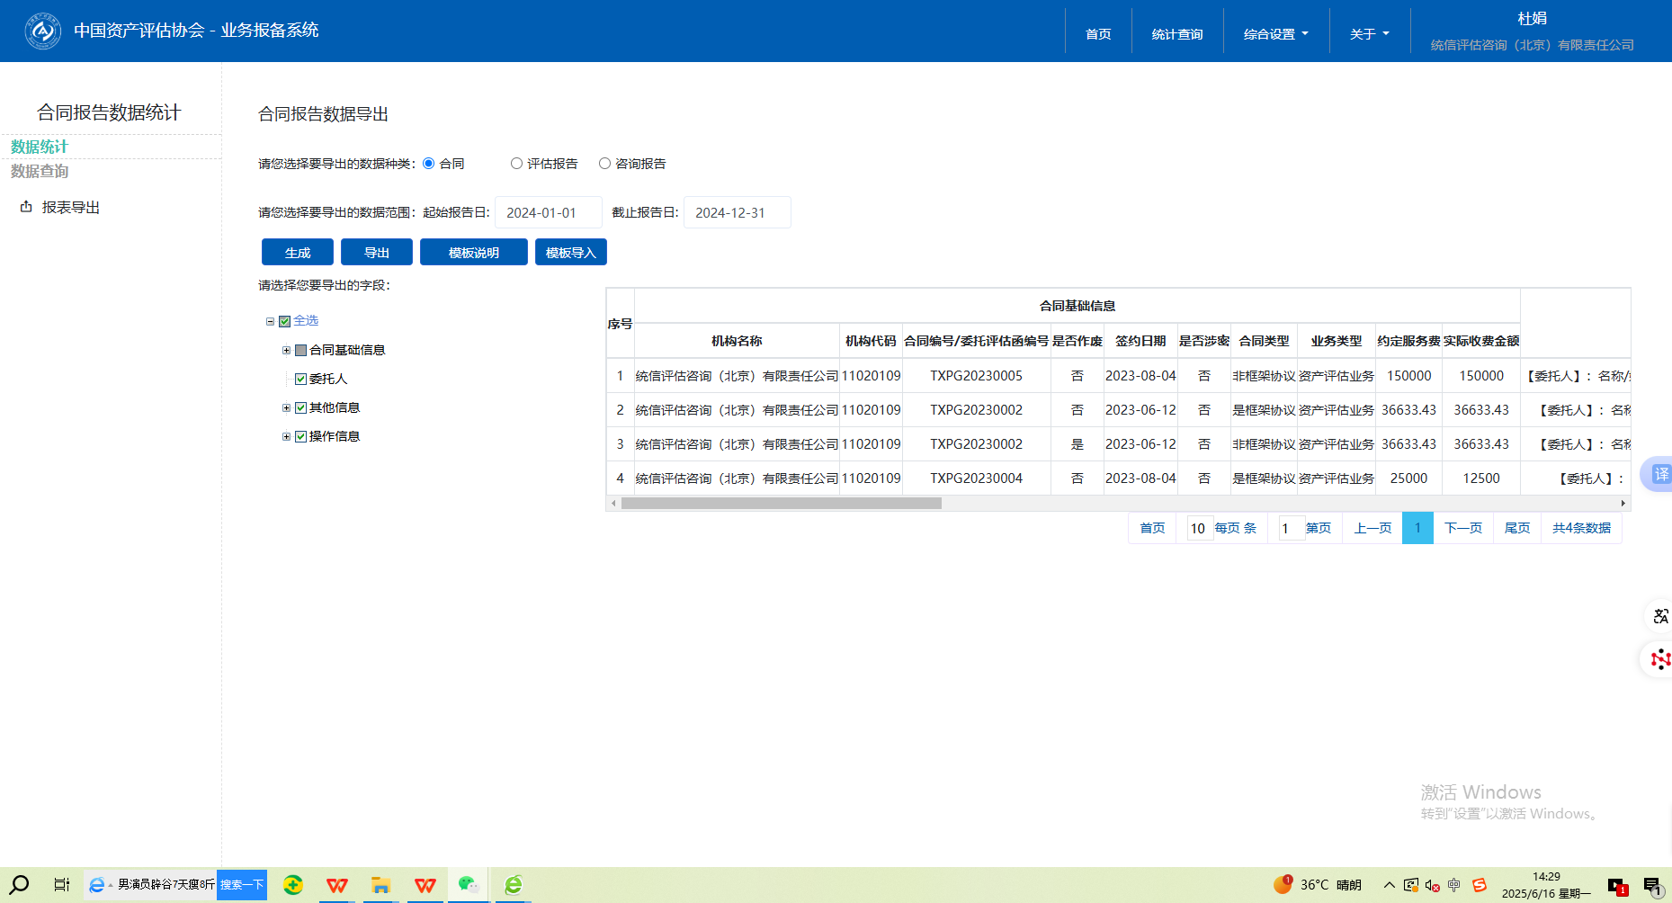1672x903 pixels.
Task: Click the 起始报告日 date input field
Action: click(x=548, y=213)
